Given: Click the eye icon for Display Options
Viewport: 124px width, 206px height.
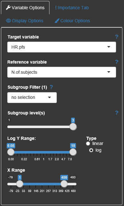Looking at the screenshot, I should pyautogui.click(x=9, y=21).
